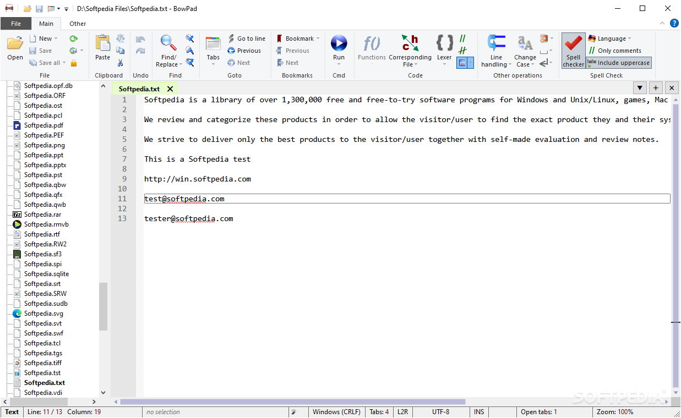Collapse the ribbon using the chevron
This screenshot has width=681, height=418.
pyautogui.click(x=662, y=23)
